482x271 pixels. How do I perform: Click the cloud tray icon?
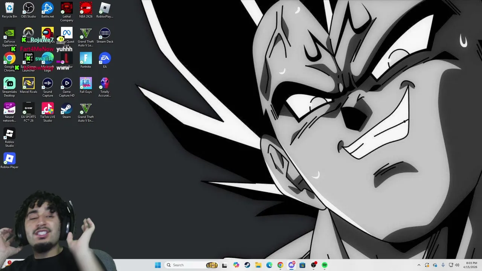pyautogui.click(x=435, y=265)
